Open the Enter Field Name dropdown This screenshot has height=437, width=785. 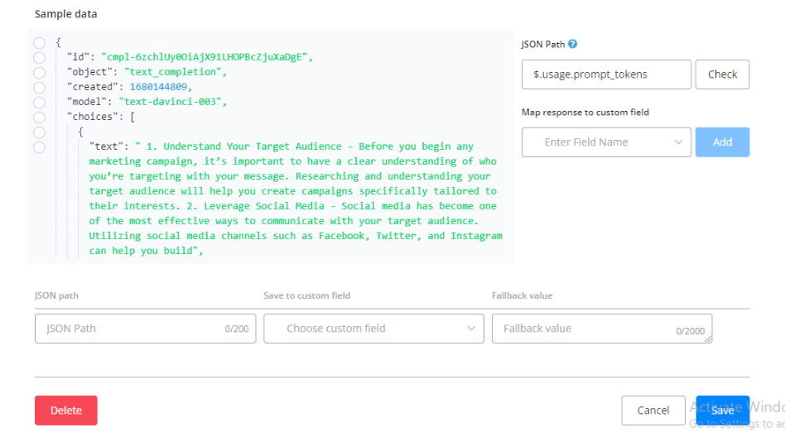click(x=606, y=142)
